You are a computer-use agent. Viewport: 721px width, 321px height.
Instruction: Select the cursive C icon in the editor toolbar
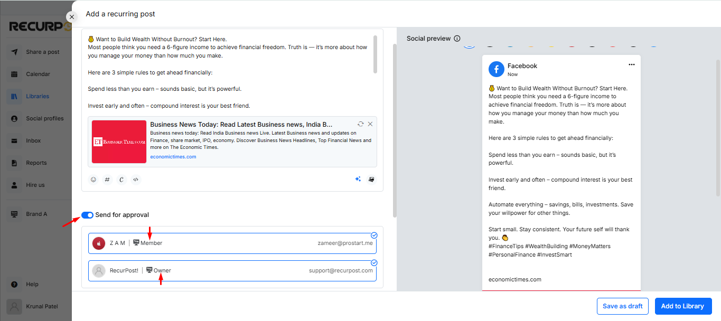point(121,180)
